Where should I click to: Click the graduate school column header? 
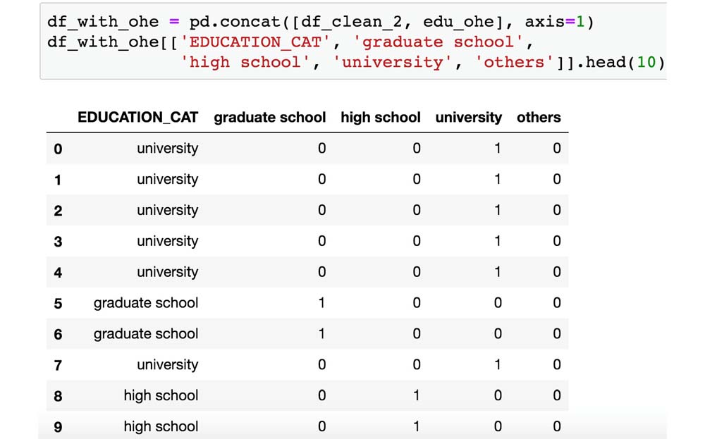click(270, 118)
